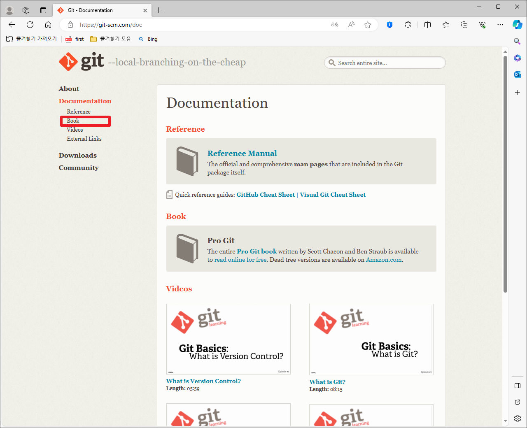Toggle the sidebar panel layout icon

pyautogui.click(x=518, y=386)
